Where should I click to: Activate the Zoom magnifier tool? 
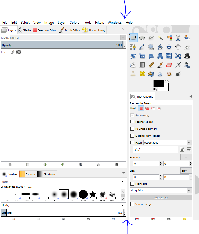click(x=151, y=47)
